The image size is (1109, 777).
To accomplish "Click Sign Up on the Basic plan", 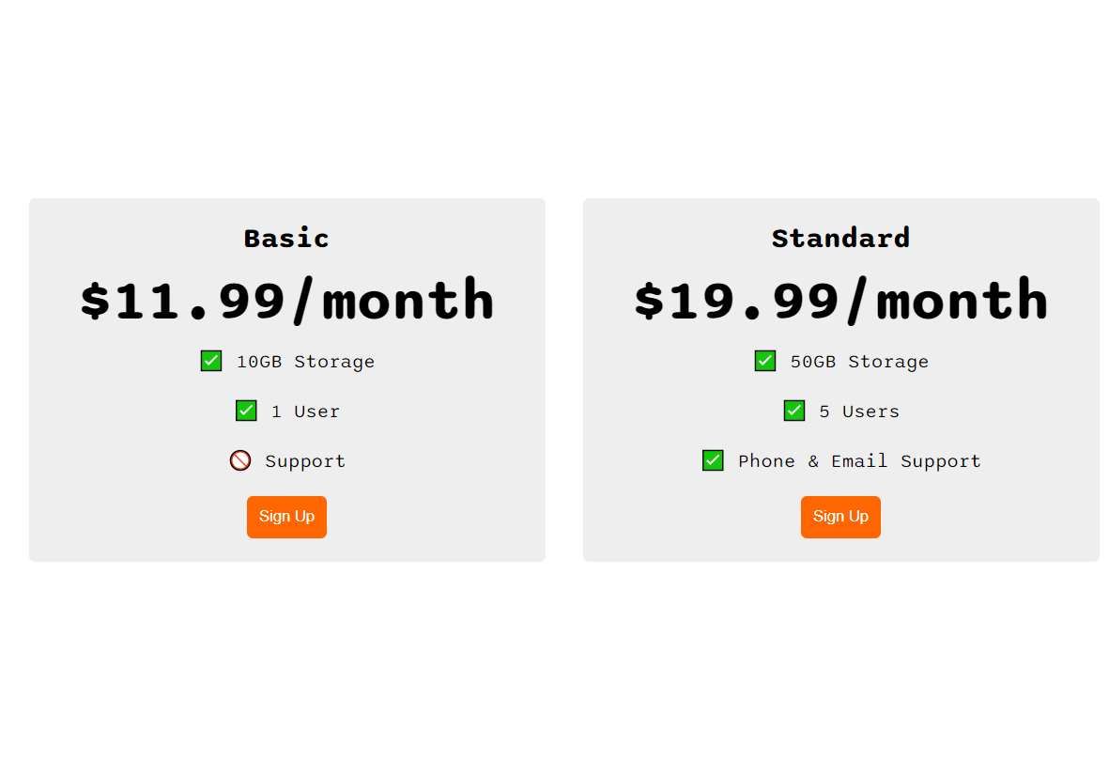I will click(x=286, y=517).
